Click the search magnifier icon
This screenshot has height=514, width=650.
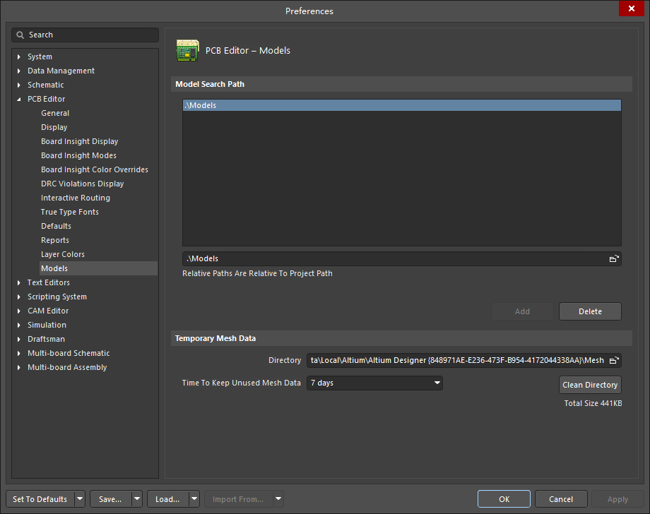(20, 35)
